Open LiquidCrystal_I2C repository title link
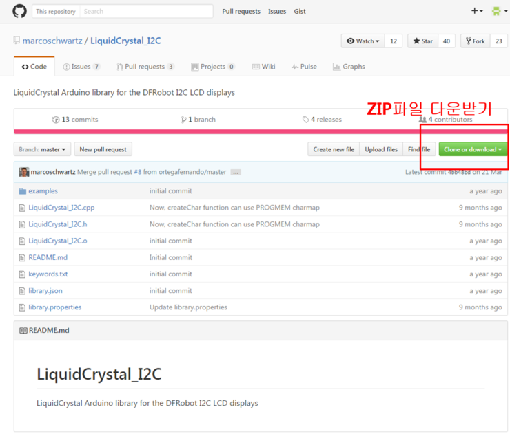The width and height of the screenshot is (510, 436). tap(125, 41)
